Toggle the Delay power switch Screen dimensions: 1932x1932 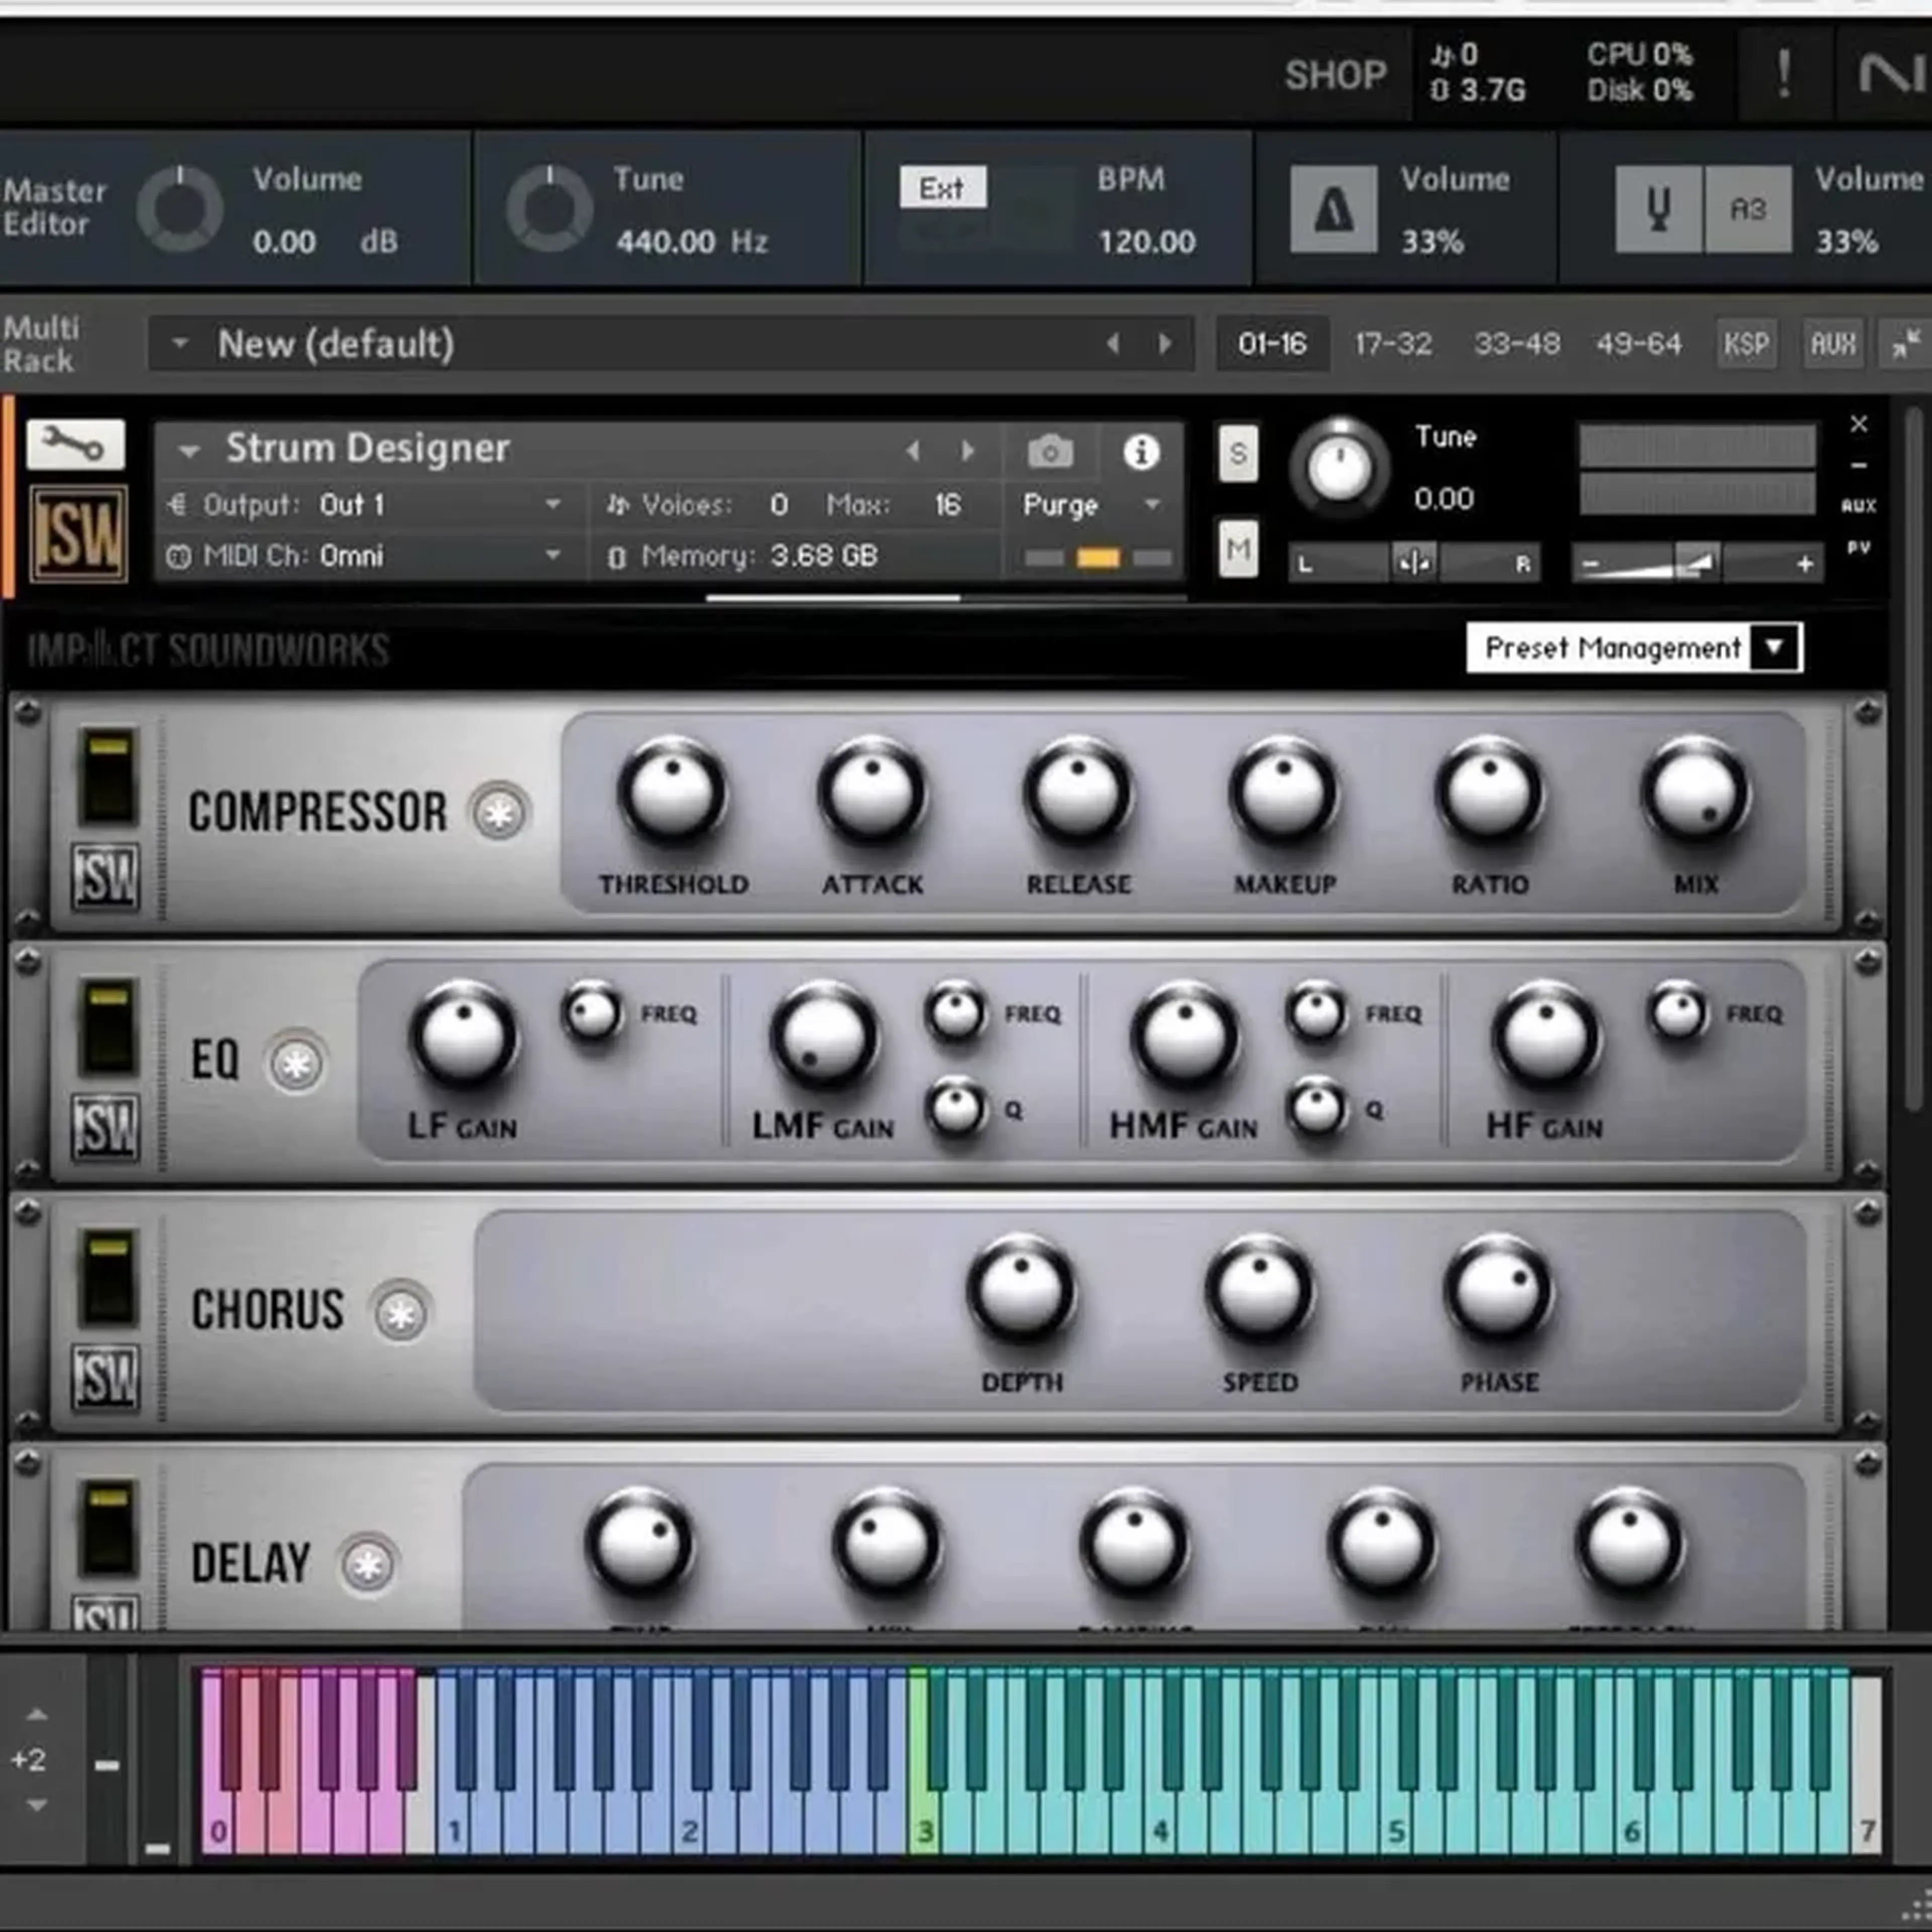108,1529
